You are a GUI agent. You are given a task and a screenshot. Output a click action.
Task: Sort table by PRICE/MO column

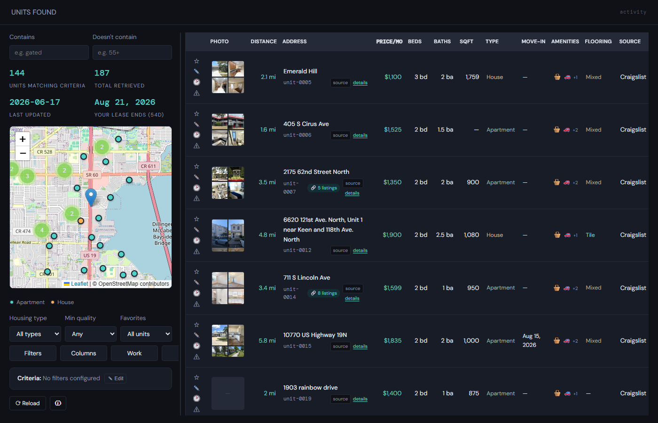[x=389, y=42]
